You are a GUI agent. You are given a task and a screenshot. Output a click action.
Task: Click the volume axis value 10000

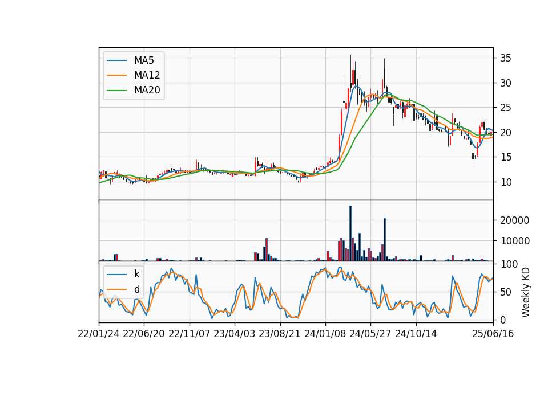point(515,241)
